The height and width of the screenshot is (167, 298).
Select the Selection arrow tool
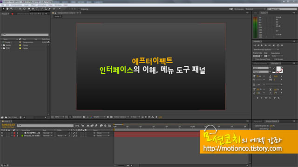(x=3, y=9)
